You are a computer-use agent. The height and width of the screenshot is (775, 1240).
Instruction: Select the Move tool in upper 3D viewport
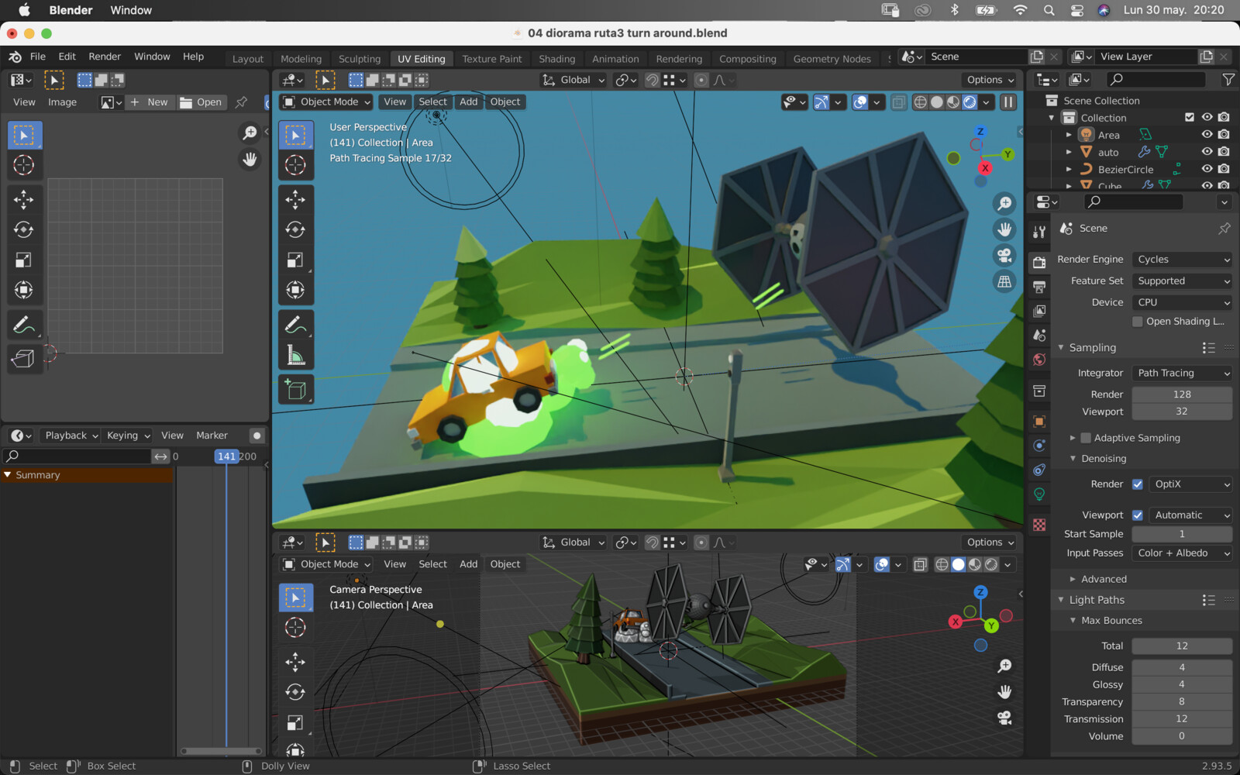(295, 200)
